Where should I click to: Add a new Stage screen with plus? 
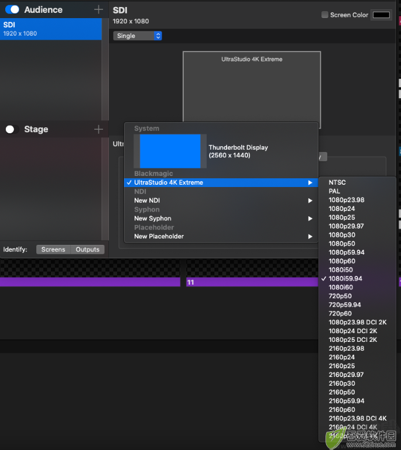[98, 129]
